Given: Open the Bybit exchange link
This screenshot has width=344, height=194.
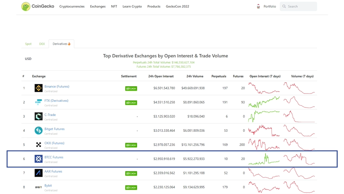Looking at the screenshot, I should click(x=48, y=185).
